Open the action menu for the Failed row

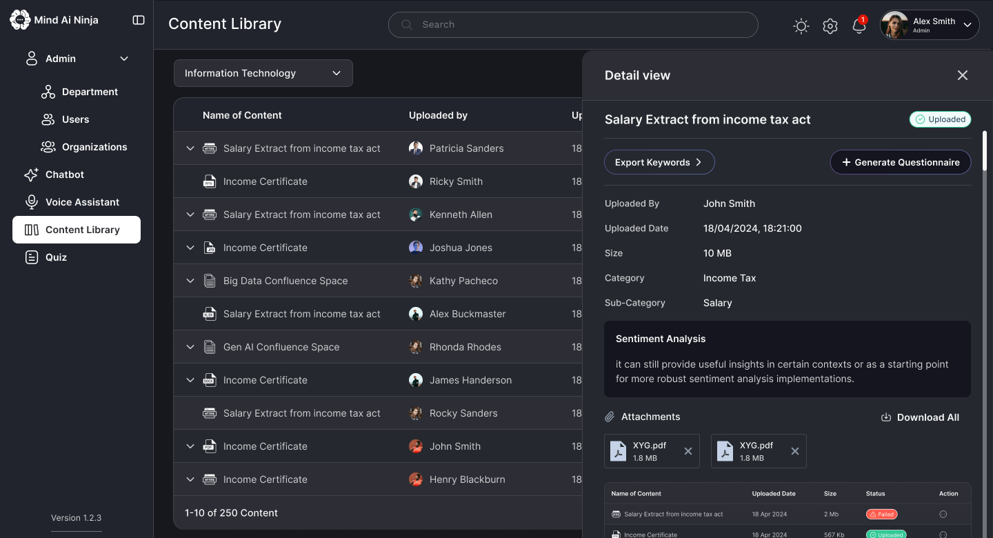tap(943, 515)
